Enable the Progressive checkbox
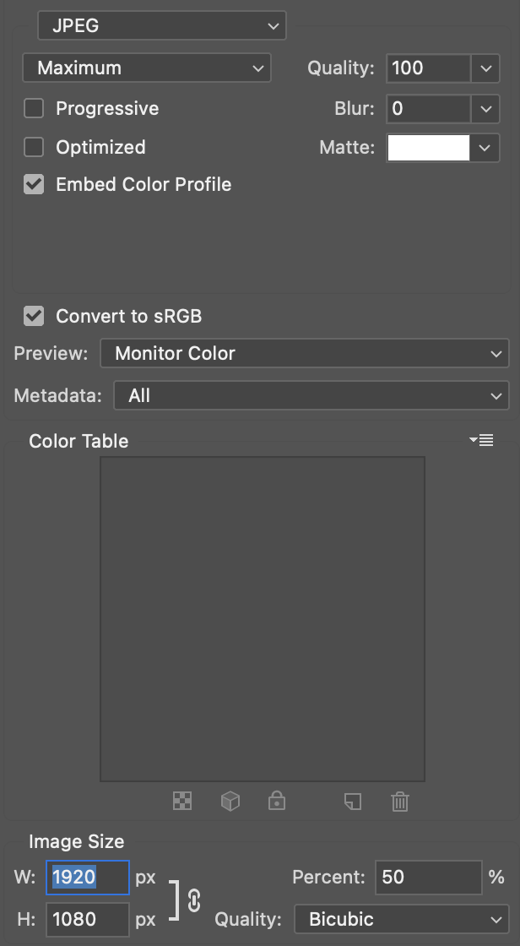Image resolution: width=520 pixels, height=946 pixels. pos(34,108)
